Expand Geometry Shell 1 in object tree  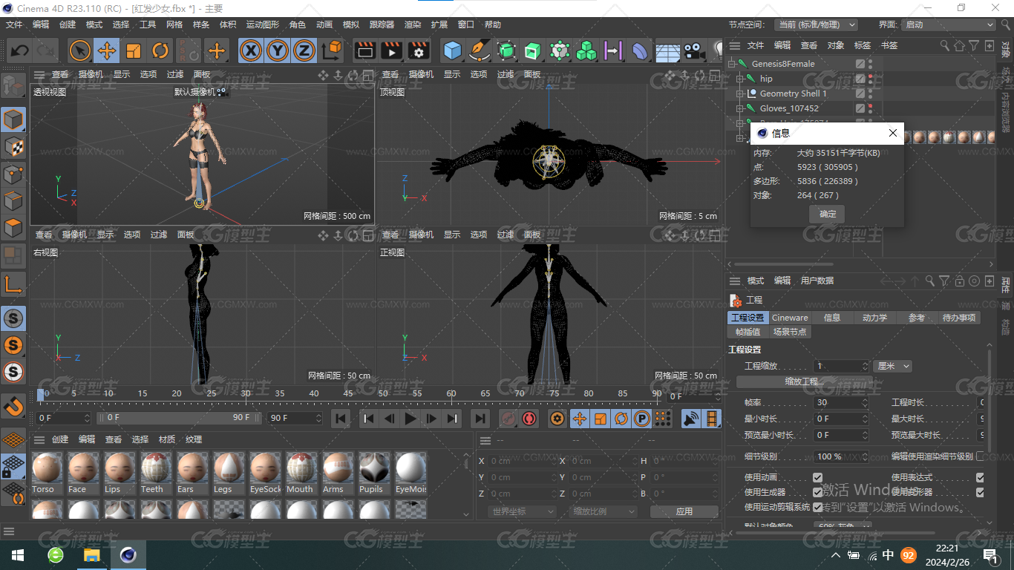(740, 94)
